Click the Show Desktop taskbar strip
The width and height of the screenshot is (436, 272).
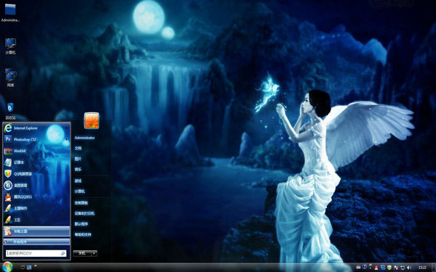point(434,267)
